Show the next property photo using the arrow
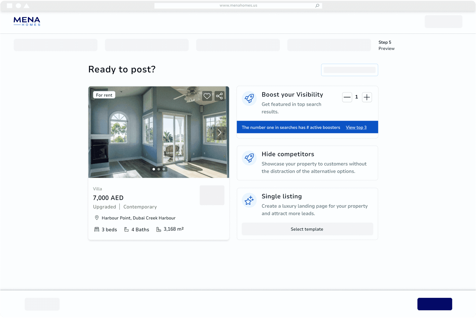476x318 pixels. 219,133
